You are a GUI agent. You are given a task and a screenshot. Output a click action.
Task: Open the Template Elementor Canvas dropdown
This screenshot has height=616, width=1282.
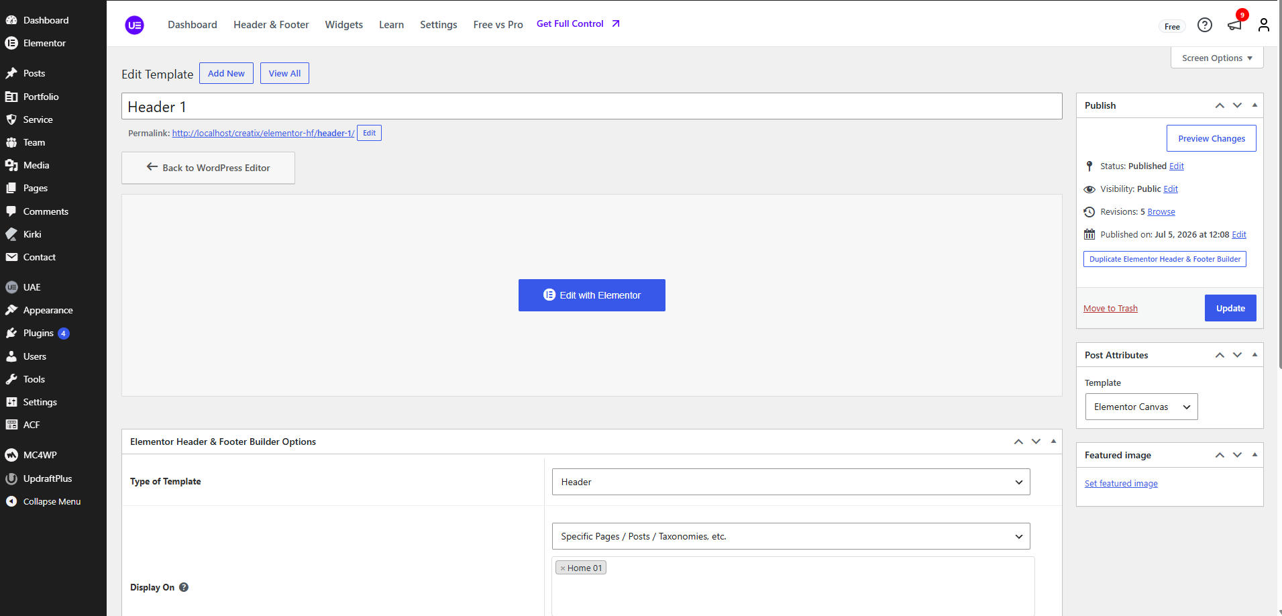(1141, 407)
